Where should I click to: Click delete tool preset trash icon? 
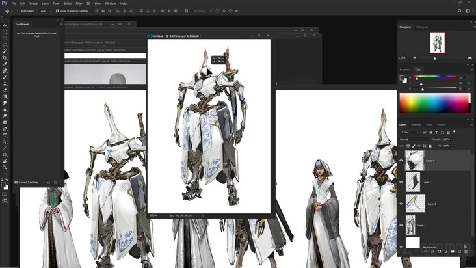[x=55, y=182]
